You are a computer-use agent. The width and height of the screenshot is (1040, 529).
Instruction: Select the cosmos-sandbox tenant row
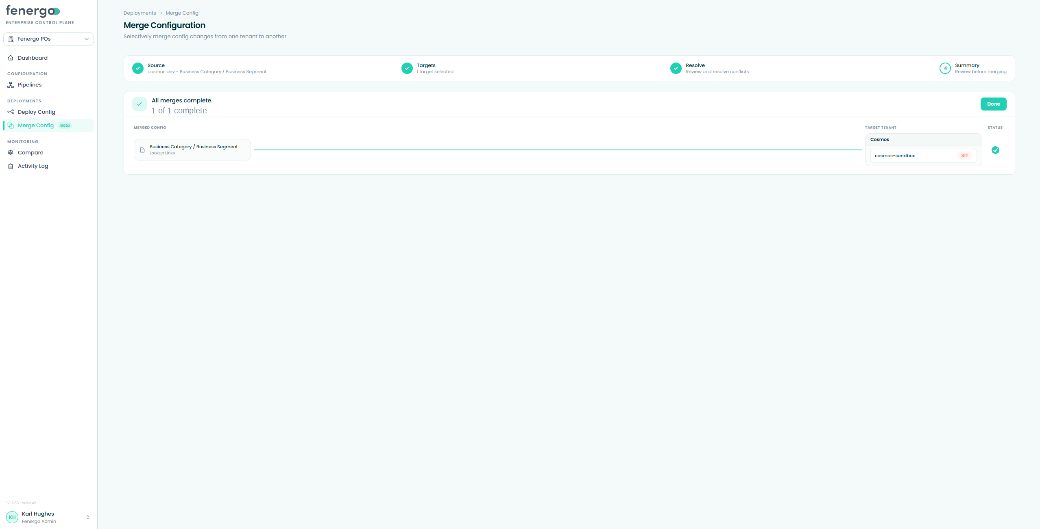click(923, 156)
